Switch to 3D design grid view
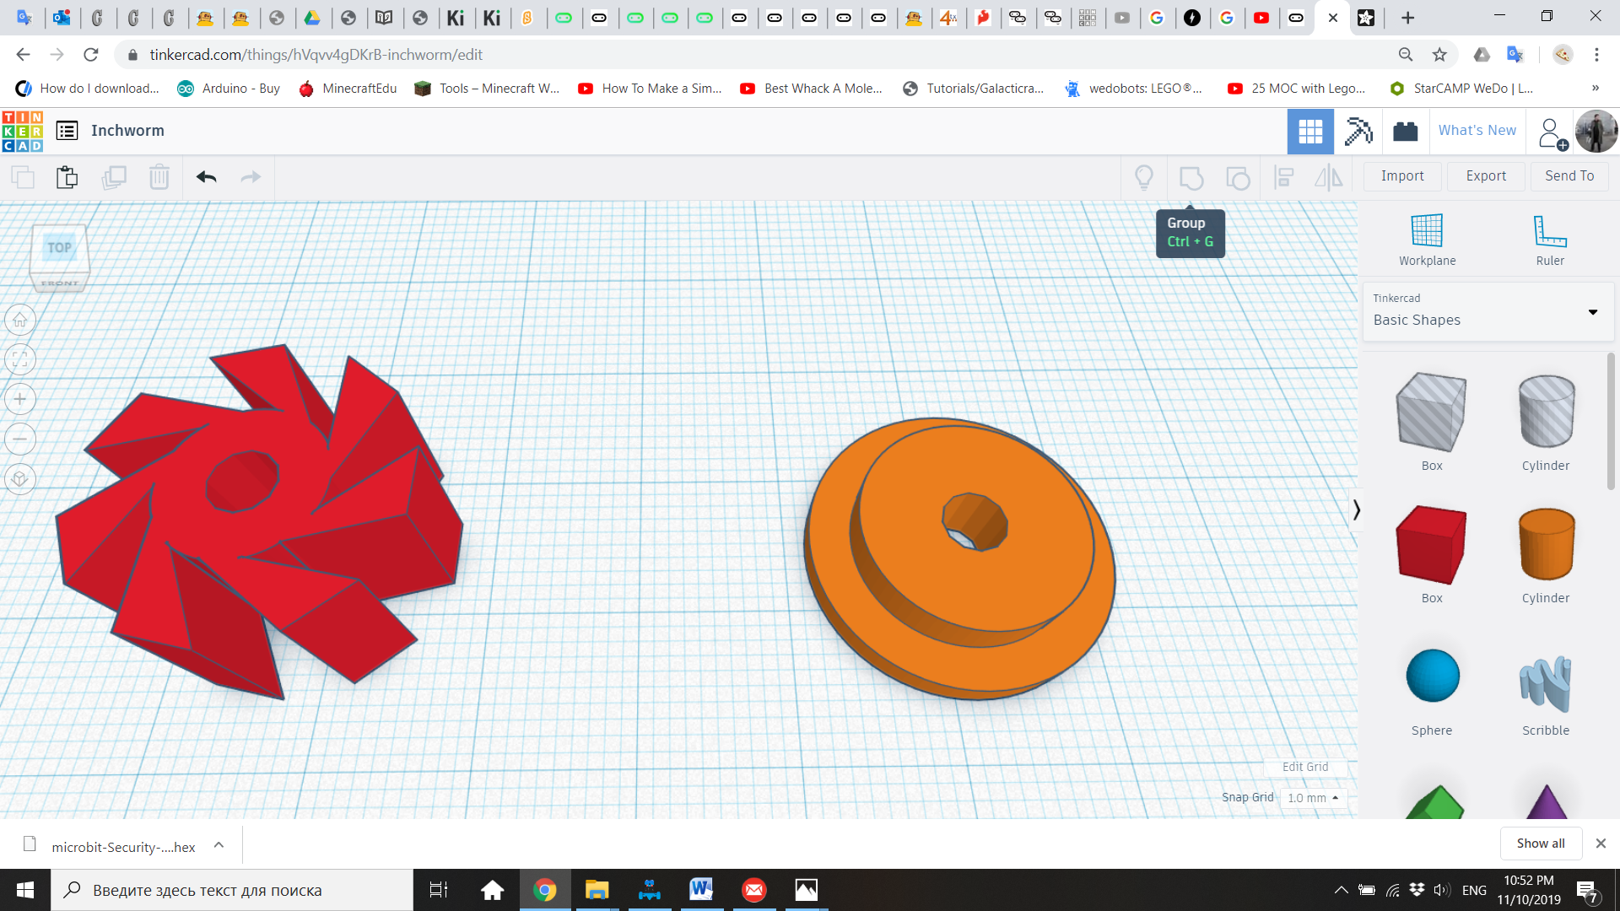The image size is (1620, 911). tap(1310, 131)
